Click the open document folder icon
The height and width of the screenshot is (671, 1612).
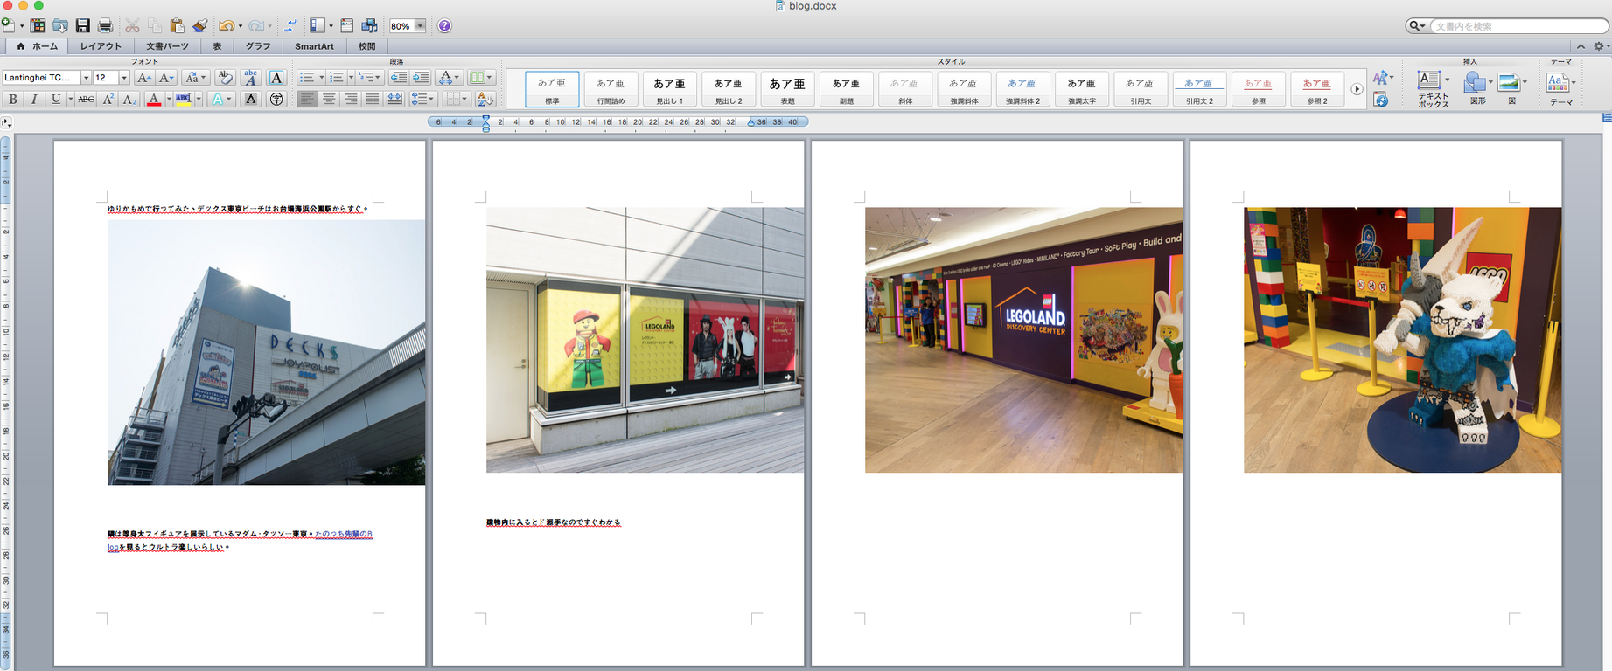[60, 26]
